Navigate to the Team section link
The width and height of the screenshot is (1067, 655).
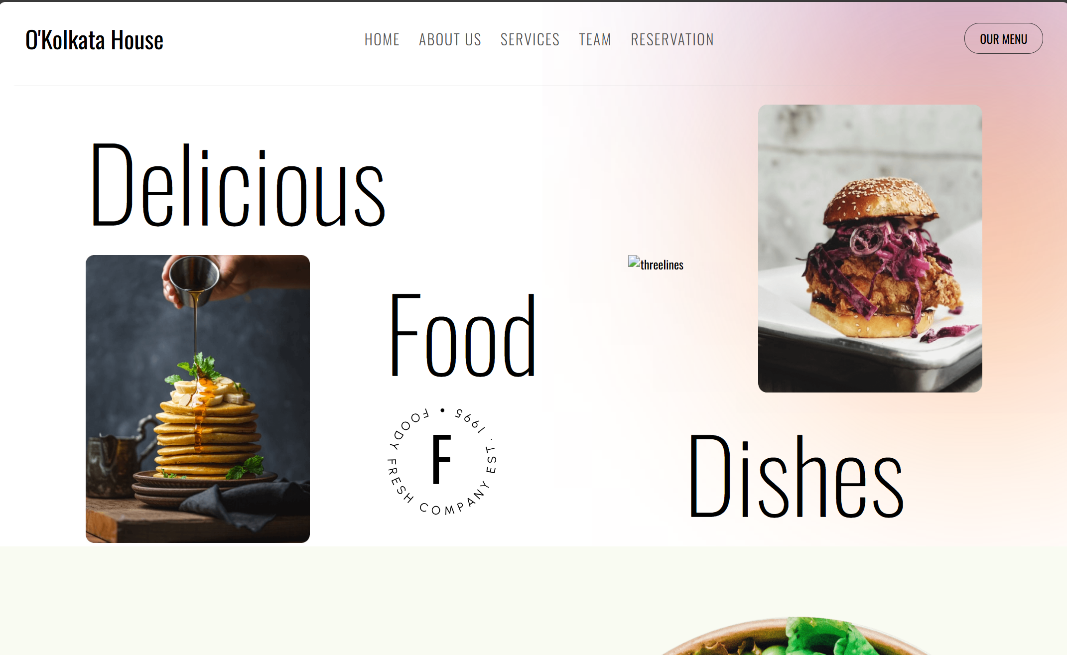point(595,39)
